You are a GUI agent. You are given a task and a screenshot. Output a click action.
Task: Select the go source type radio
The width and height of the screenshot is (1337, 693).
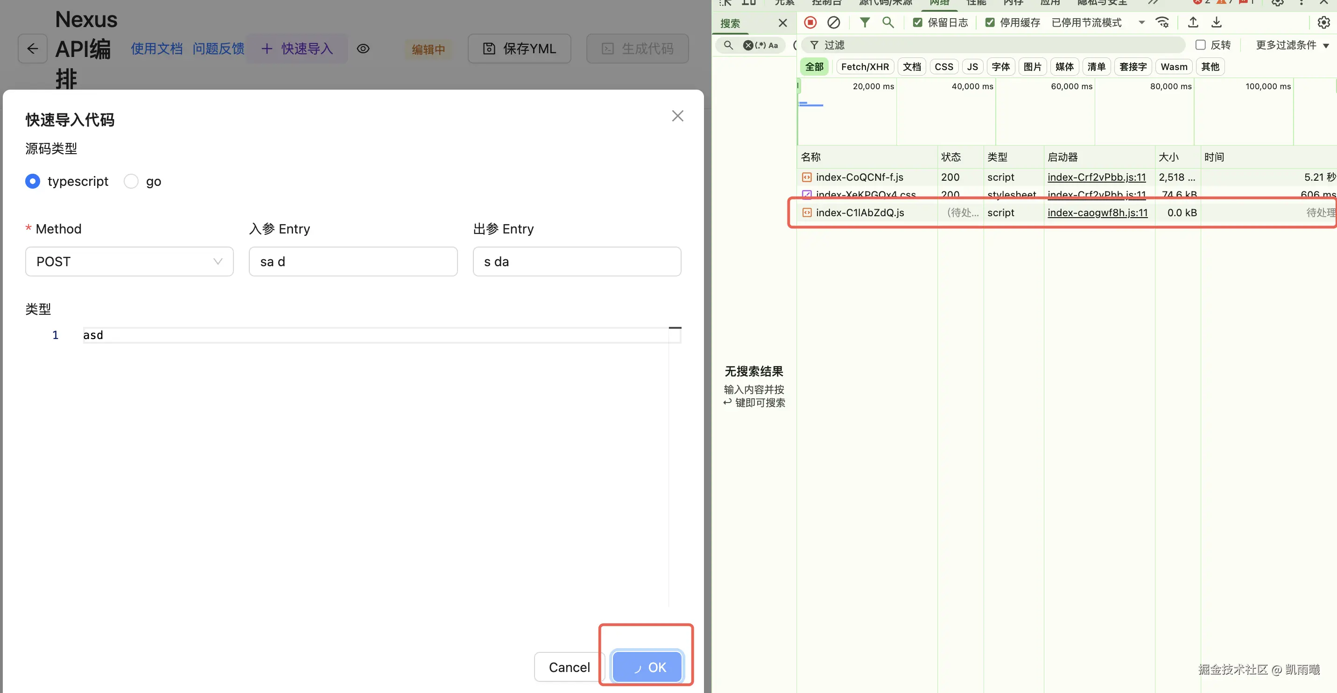tap(131, 181)
